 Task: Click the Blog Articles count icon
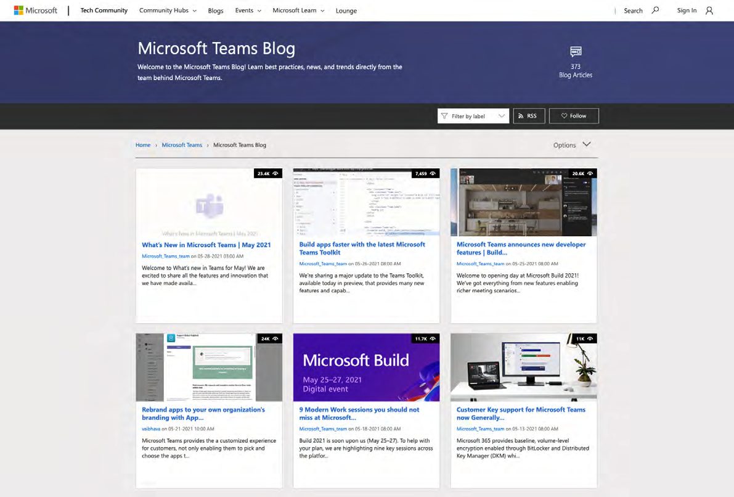coord(576,51)
